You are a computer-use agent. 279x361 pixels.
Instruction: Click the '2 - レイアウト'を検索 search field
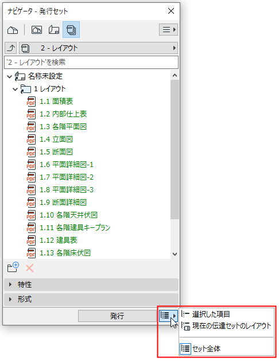click(x=91, y=62)
